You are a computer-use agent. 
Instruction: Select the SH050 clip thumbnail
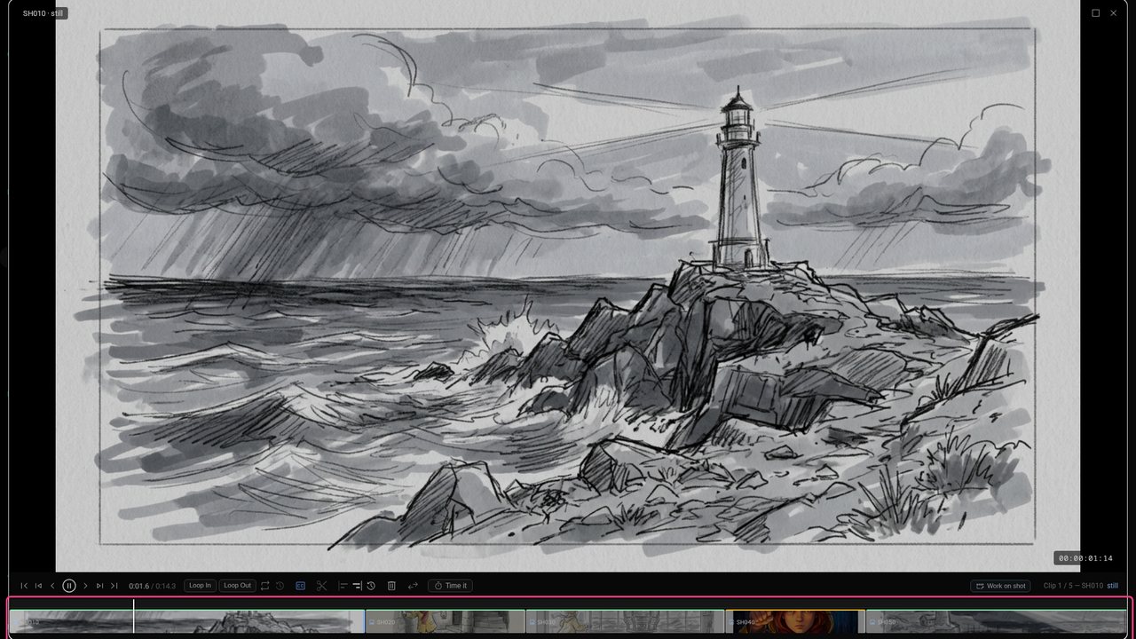click(996, 621)
